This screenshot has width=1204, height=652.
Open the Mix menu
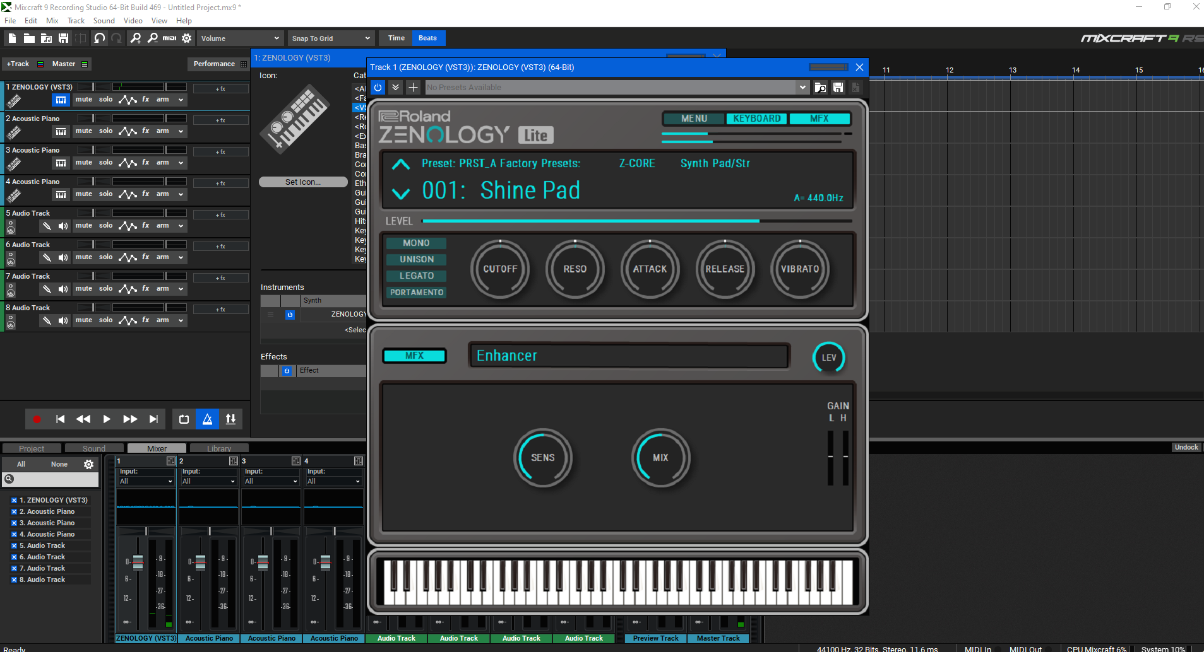[x=52, y=21]
